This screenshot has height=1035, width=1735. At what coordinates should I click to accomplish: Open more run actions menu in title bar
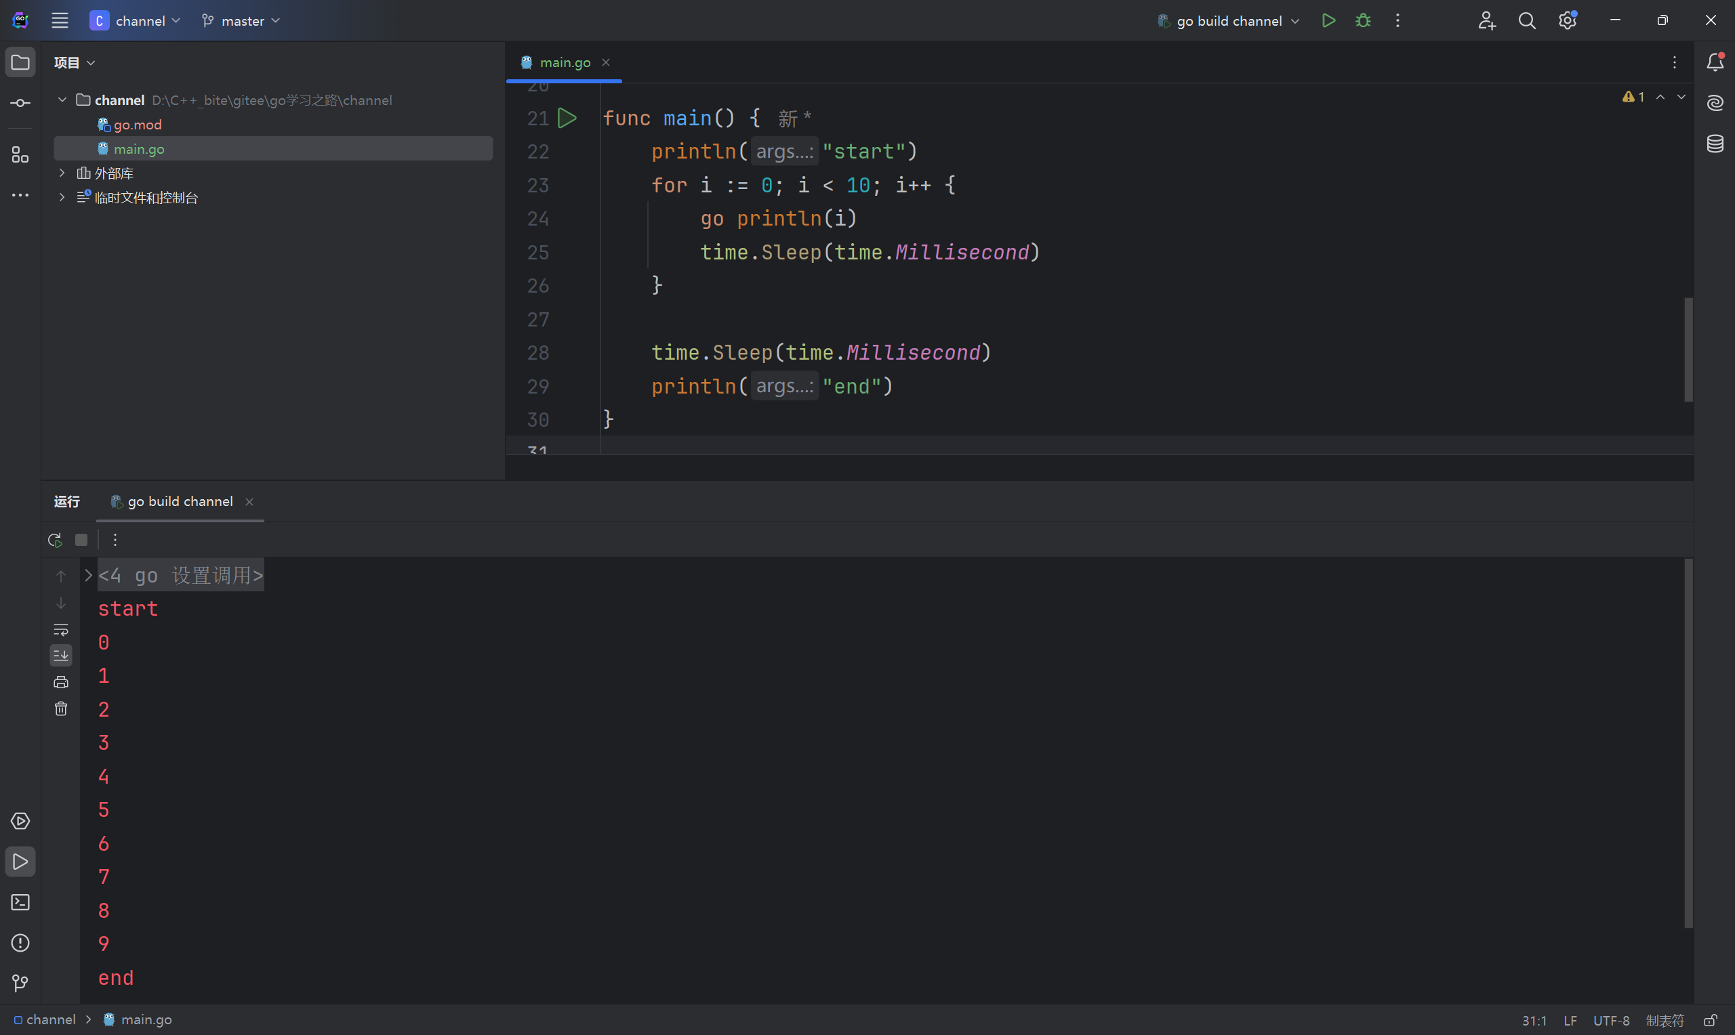[1397, 21]
